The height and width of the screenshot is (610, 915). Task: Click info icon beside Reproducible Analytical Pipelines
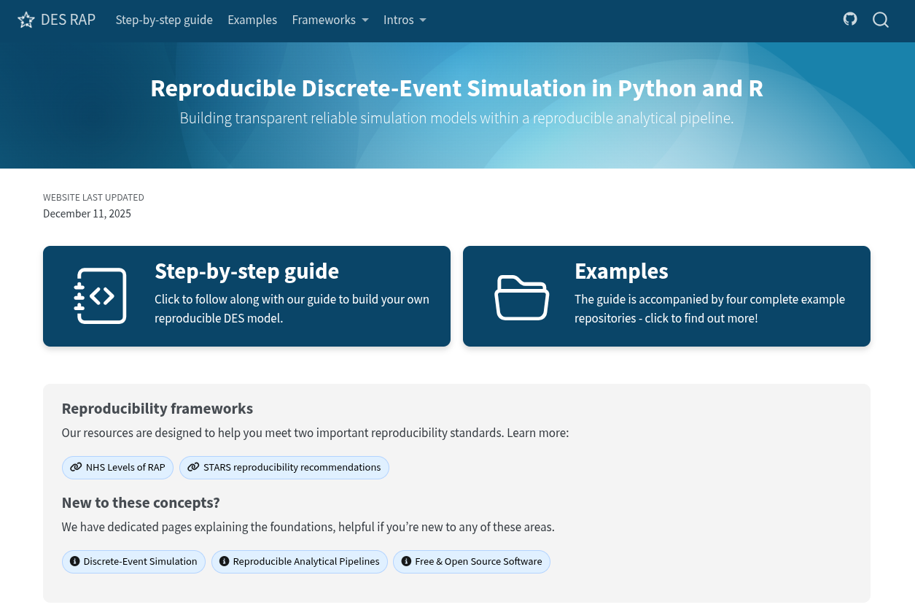[x=224, y=561]
